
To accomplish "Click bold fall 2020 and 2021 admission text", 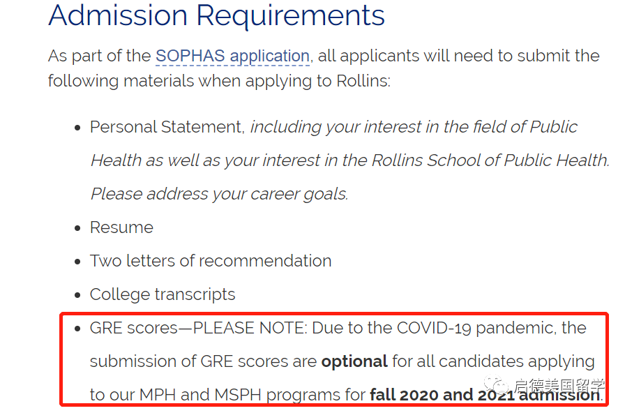I will click(x=485, y=395).
